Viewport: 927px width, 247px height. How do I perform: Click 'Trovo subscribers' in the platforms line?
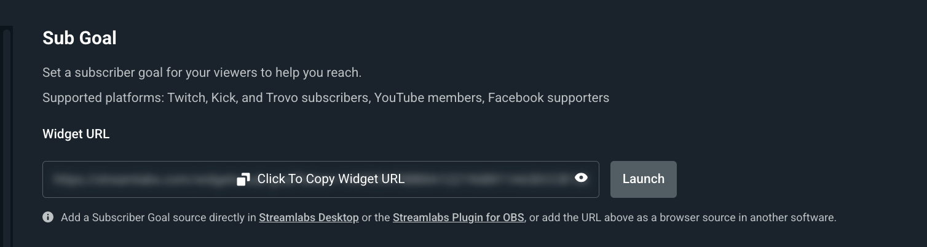(317, 98)
